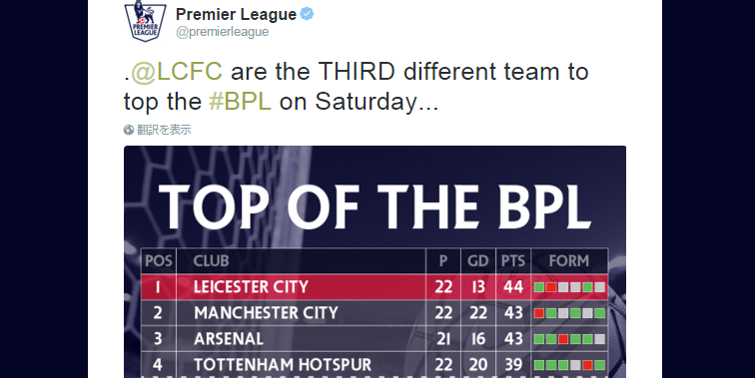Viewport: 755px width, 378px height.
Task: Open the #BPL hashtag link
Action: (x=240, y=101)
